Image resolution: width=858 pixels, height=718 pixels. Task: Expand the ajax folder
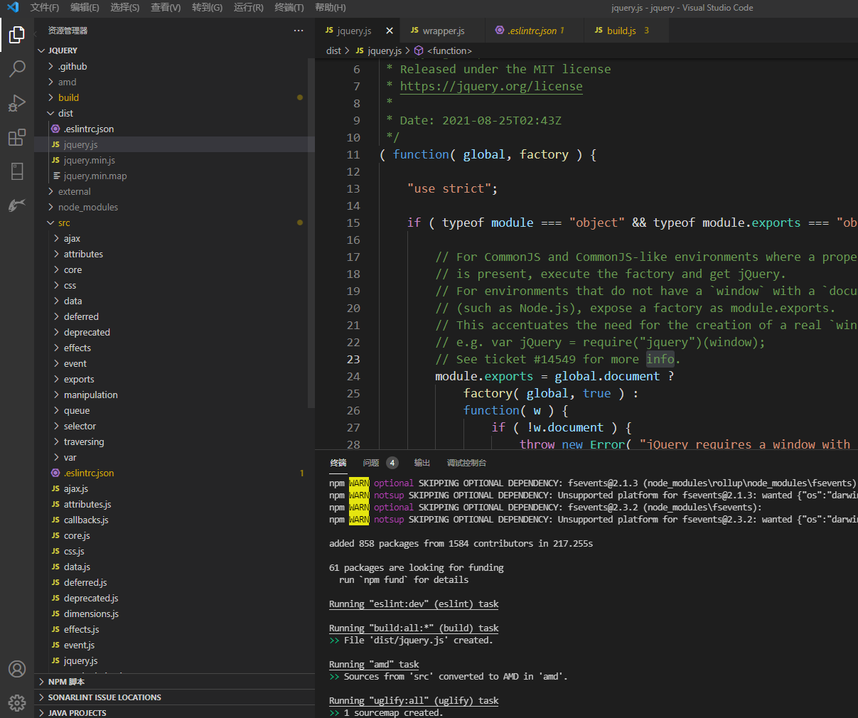[x=174, y=238]
